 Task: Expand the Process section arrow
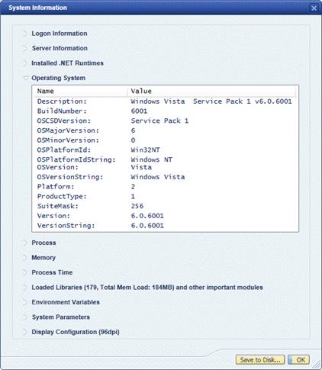point(24,243)
